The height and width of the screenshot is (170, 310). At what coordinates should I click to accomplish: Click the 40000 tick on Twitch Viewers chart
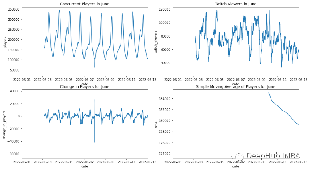pos(166,63)
